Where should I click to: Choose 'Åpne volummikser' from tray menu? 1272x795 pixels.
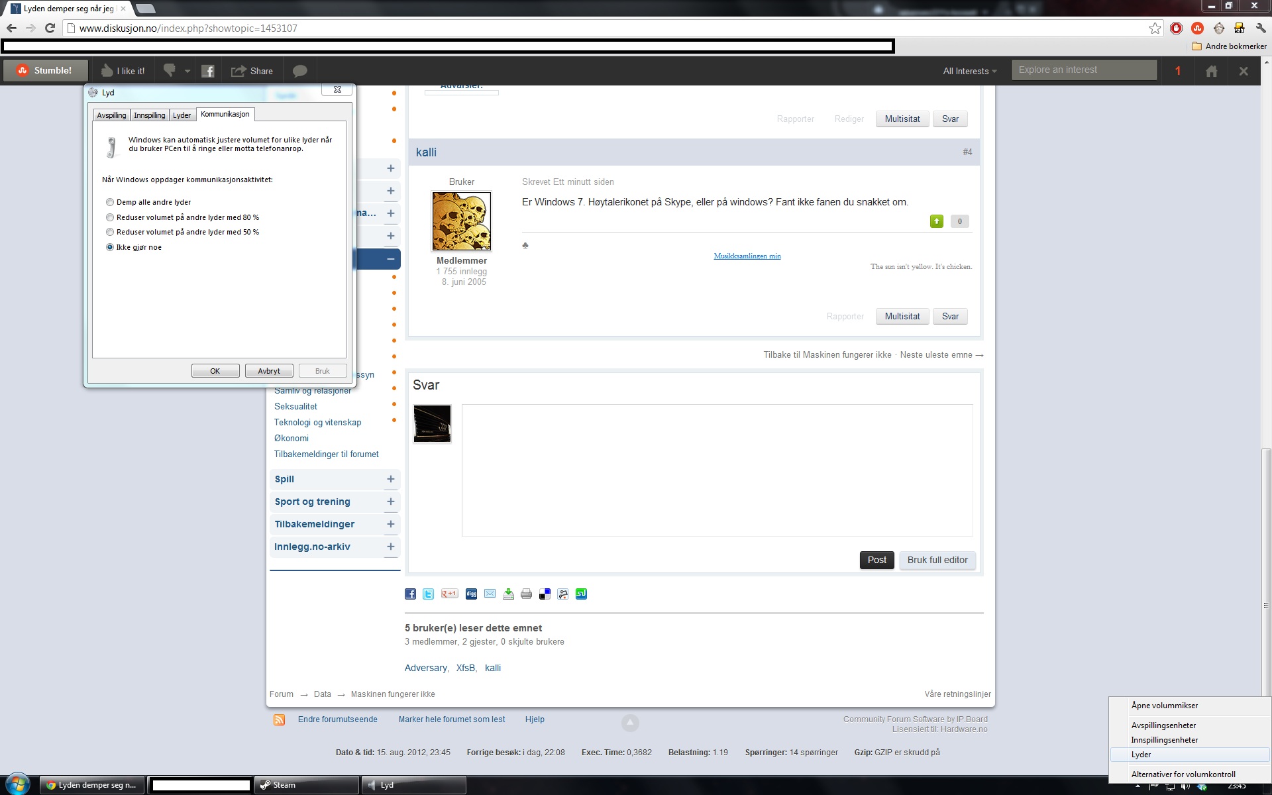pos(1190,706)
